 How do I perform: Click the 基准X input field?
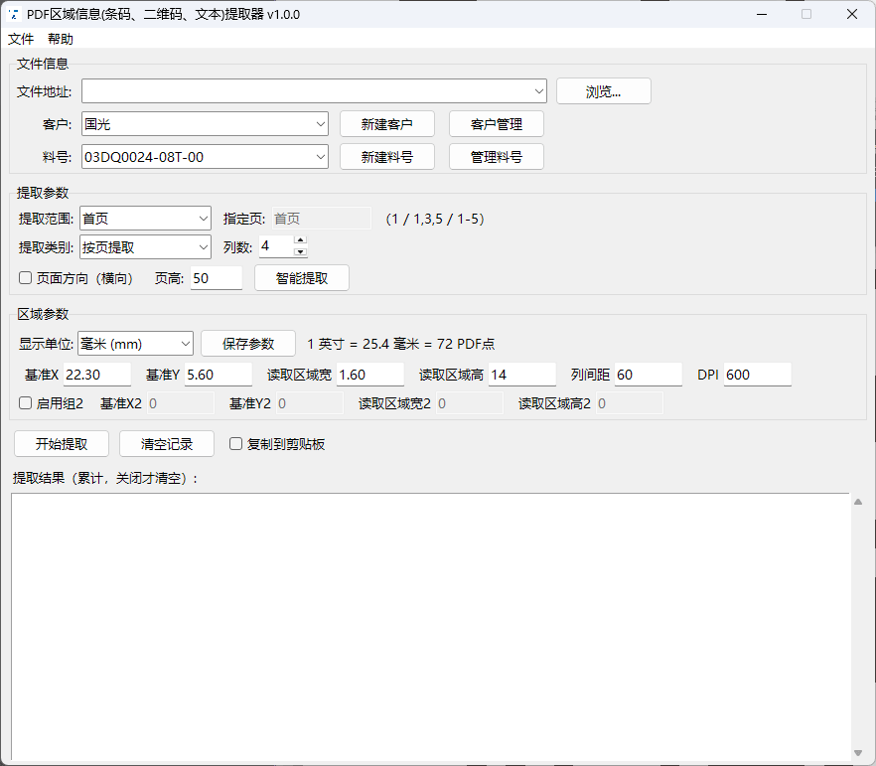pyautogui.click(x=97, y=375)
